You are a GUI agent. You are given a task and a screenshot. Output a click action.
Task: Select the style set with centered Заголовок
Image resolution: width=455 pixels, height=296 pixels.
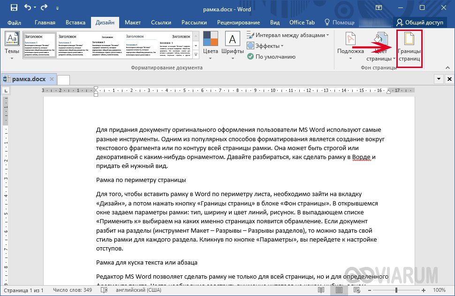pyautogui.click(x=107, y=45)
